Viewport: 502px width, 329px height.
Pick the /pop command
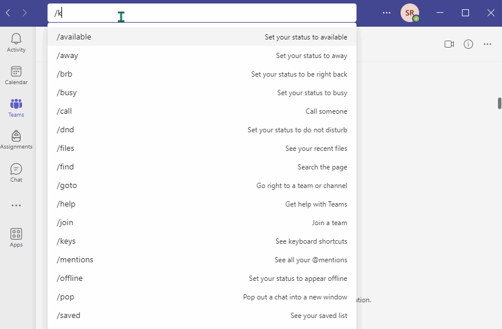[x=202, y=297]
